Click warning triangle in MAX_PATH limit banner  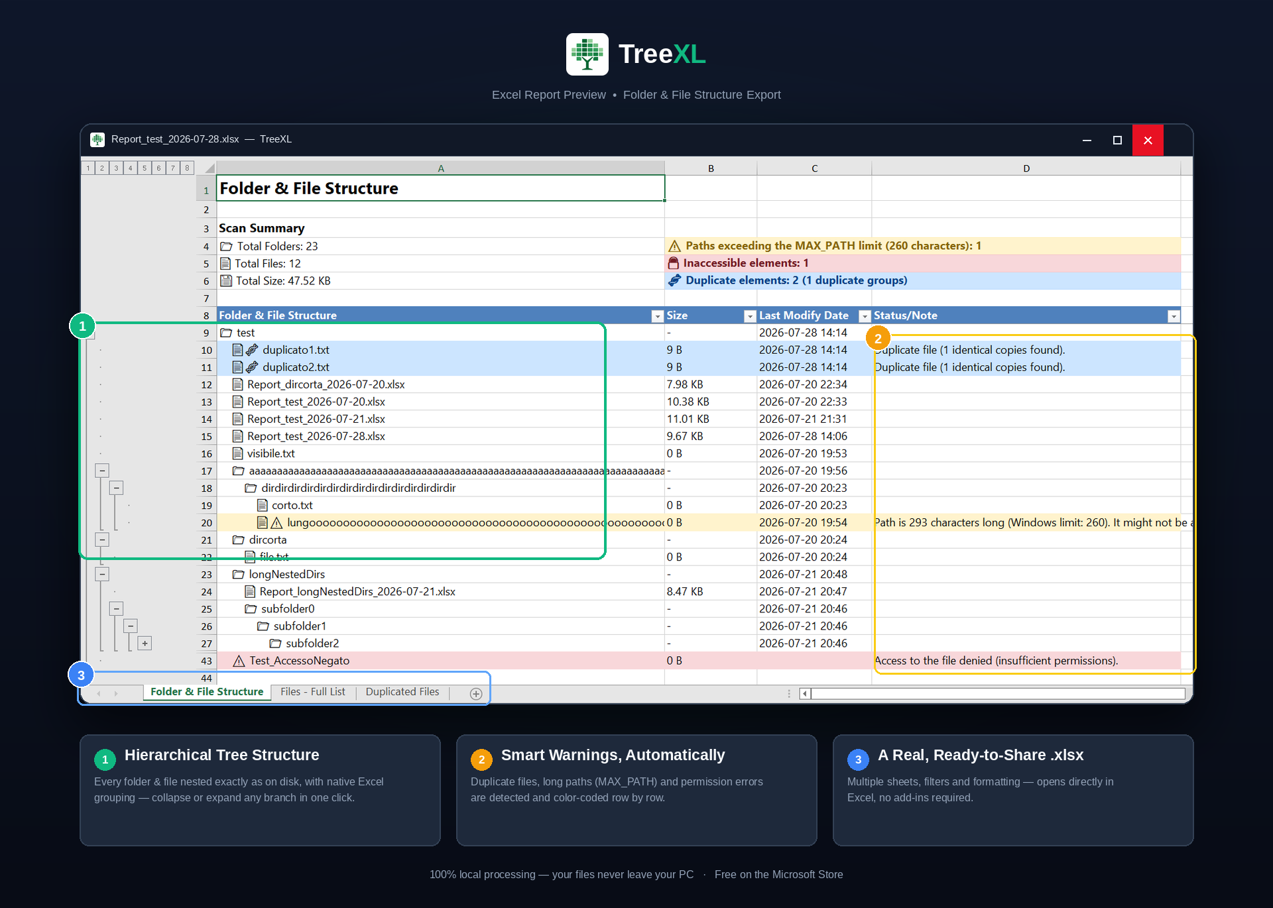[675, 246]
